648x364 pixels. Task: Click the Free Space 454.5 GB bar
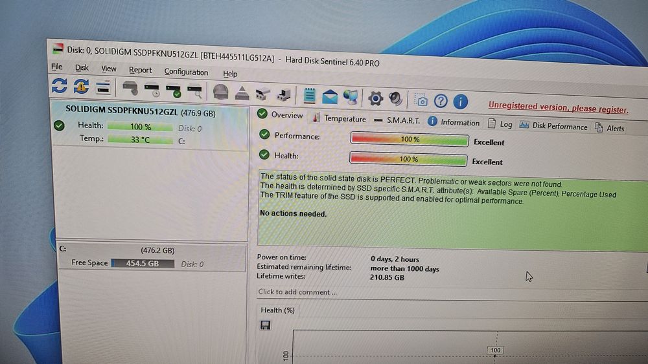pyautogui.click(x=143, y=263)
